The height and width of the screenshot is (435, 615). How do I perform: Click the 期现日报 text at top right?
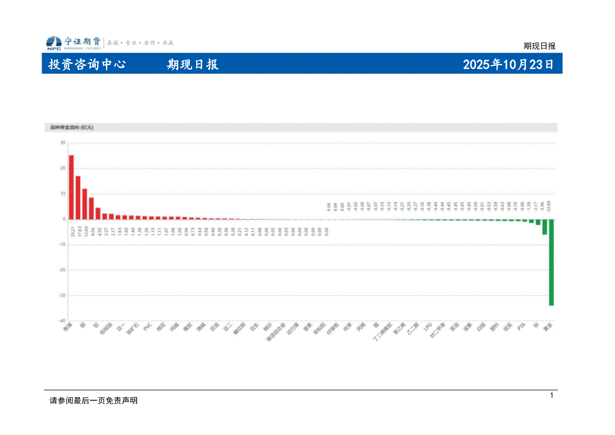coord(539,46)
